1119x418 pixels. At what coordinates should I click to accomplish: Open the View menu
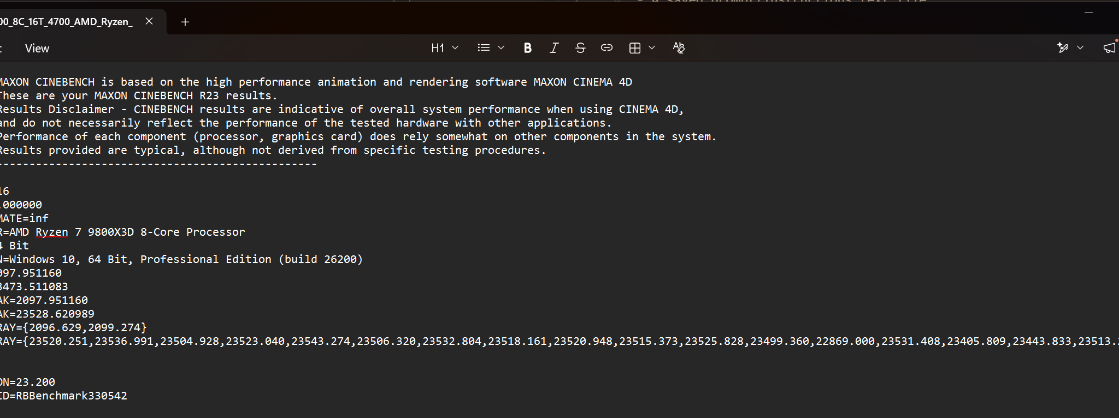click(37, 49)
